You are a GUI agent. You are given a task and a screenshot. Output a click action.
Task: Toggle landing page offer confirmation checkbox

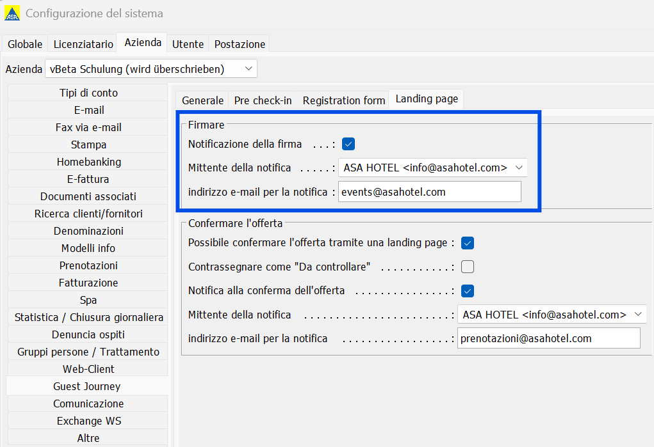click(468, 243)
